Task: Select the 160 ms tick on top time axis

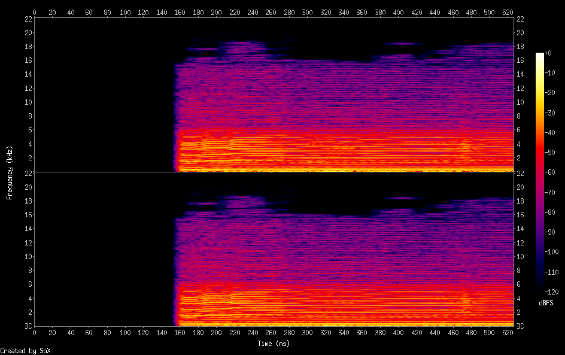Action: [x=180, y=11]
